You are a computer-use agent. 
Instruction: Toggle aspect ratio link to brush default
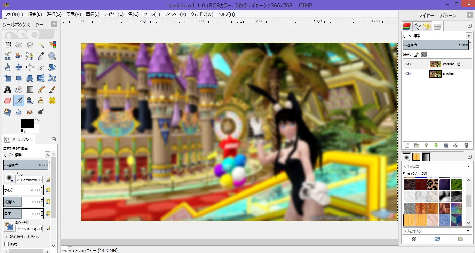pyautogui.click(x=48, y=201)
